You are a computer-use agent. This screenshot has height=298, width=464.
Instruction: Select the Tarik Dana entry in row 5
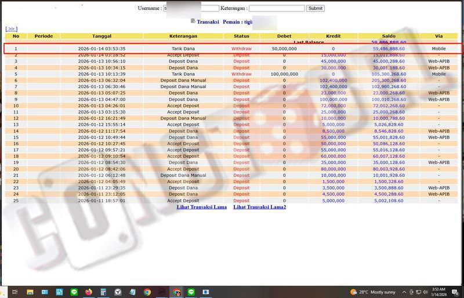(x=183, y=74)
